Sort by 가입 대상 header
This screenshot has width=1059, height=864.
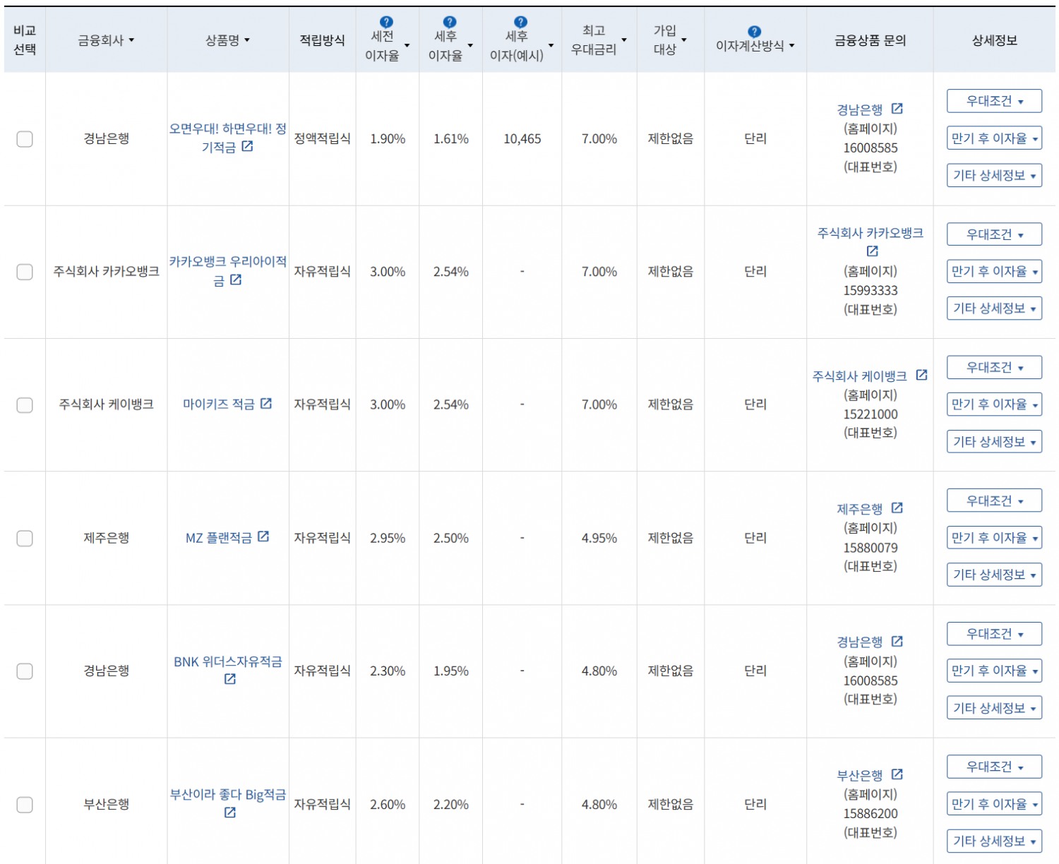coord(670,40)
